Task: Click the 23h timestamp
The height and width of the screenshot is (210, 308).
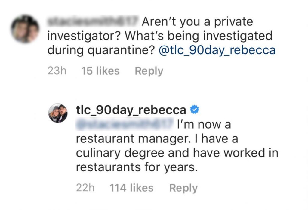Action: [57, 71]
